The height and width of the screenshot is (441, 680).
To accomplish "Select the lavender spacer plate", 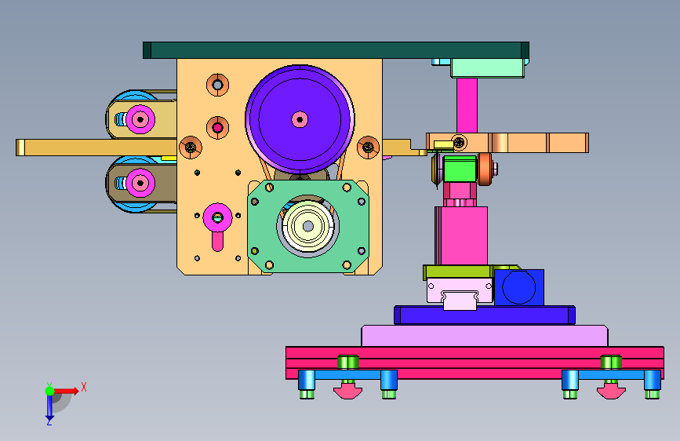I will (x=485, y=336).
